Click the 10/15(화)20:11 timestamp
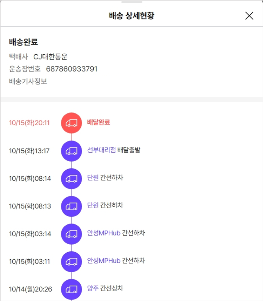The height and width of the screenshot is (301, 263). 29,123
